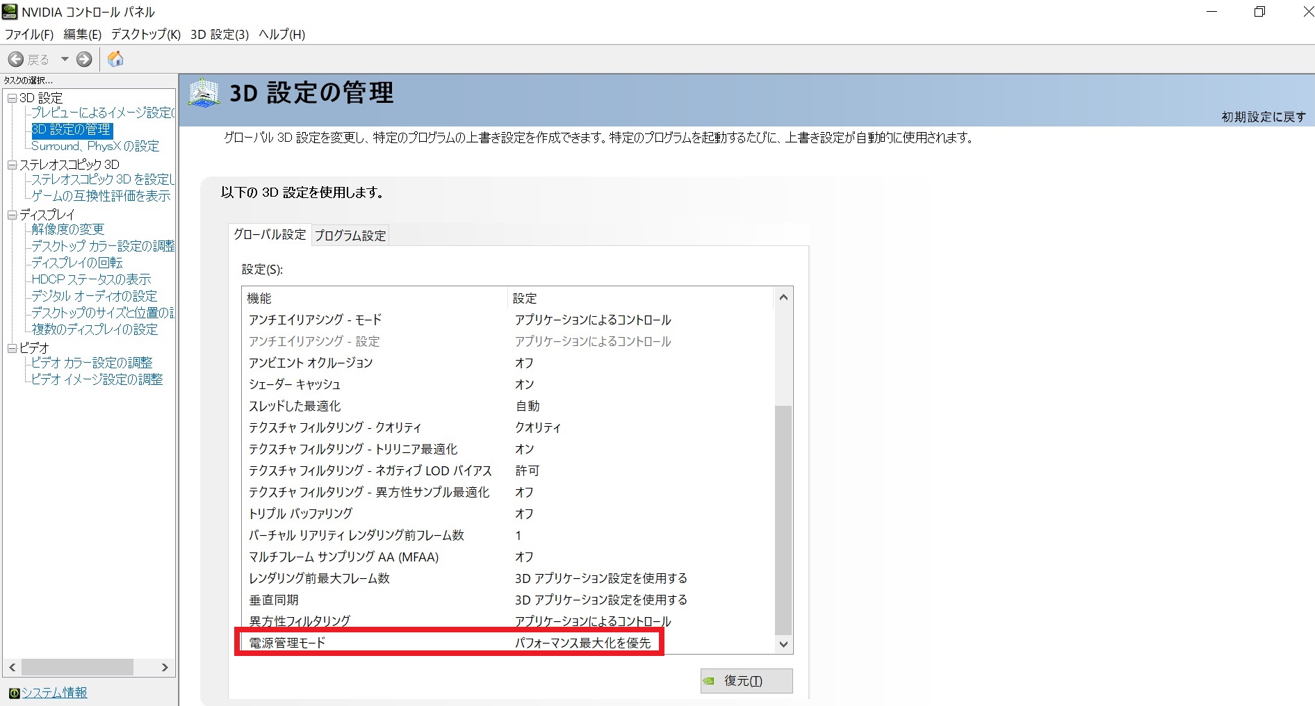Select the アンチエイリアシング - モード row
The image size is (1315, 706).
[508, 320]
